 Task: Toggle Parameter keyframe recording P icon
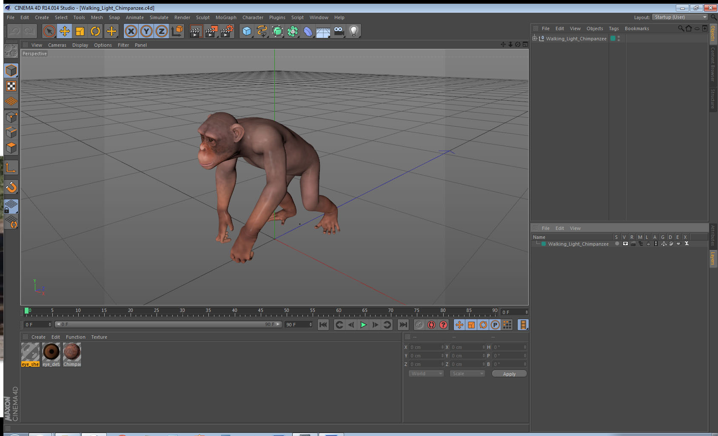tap(495, 325)
